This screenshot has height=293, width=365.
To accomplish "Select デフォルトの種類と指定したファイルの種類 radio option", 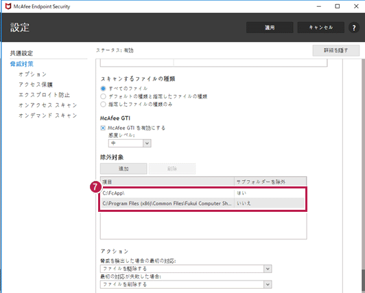I will (103, 96).
